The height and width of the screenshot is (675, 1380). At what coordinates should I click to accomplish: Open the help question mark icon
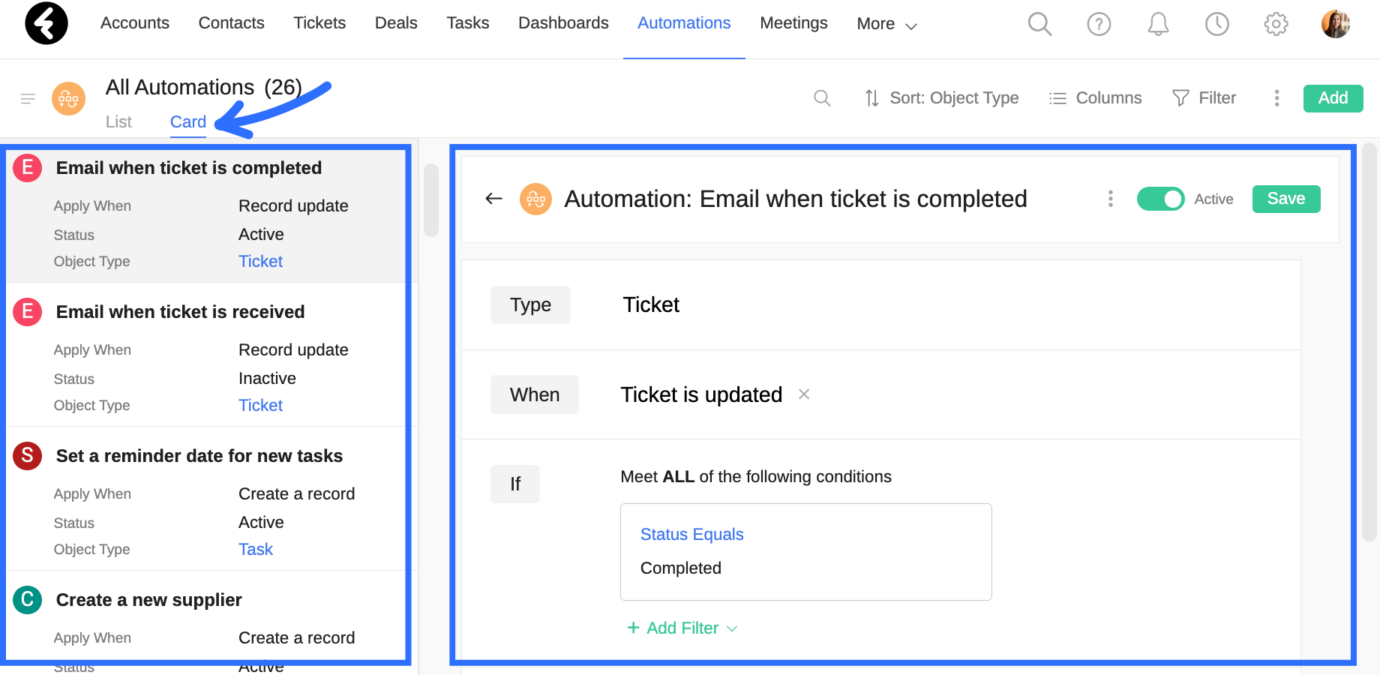point(1099,24)
